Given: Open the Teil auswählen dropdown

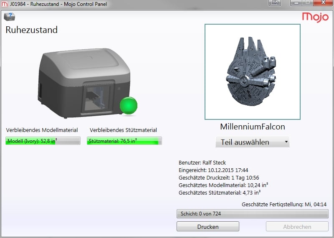Looking at the screenshot, I should click(253, 142).
